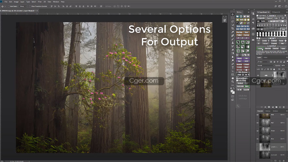Hide the Levels adjustment layer
288x162 pixels.
(x=258, y=75)
